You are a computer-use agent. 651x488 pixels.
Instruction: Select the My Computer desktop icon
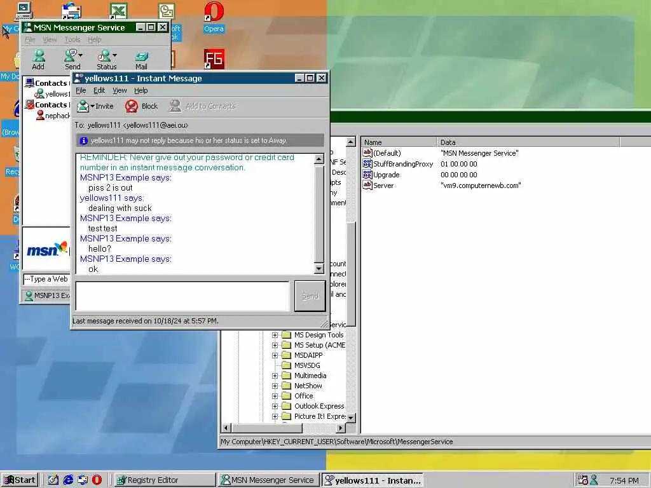coord(24,11)
